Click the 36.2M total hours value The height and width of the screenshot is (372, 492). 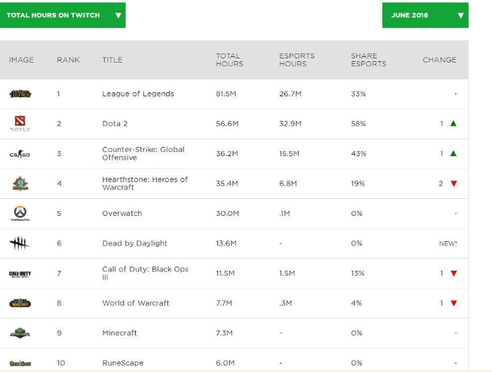tap(227, 154)
